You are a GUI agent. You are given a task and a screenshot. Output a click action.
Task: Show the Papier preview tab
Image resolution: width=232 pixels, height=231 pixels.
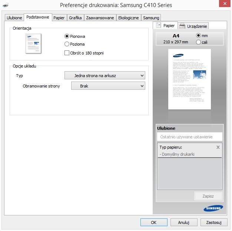pos(165,25)
